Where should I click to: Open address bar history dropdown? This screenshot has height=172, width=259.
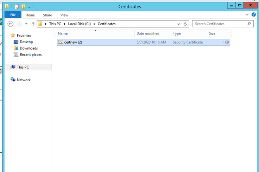[178, 24]
